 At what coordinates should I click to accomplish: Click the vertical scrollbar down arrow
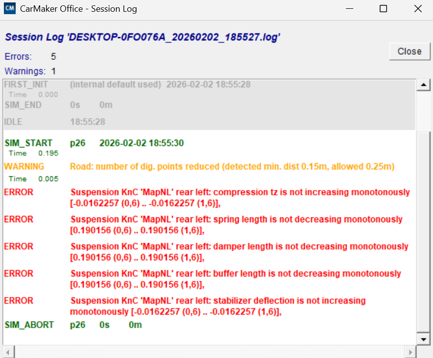pos(422,339)
